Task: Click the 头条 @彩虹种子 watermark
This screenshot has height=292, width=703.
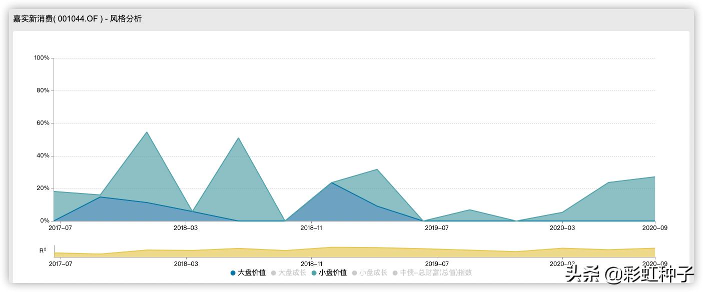Action: click(x=629, y=273)
